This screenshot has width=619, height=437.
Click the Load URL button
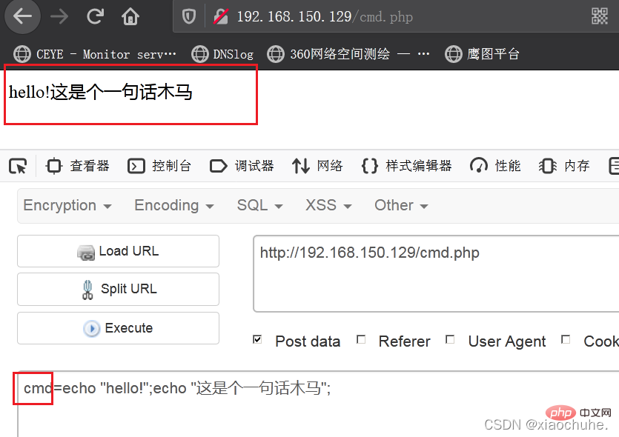tap(118, 251)
